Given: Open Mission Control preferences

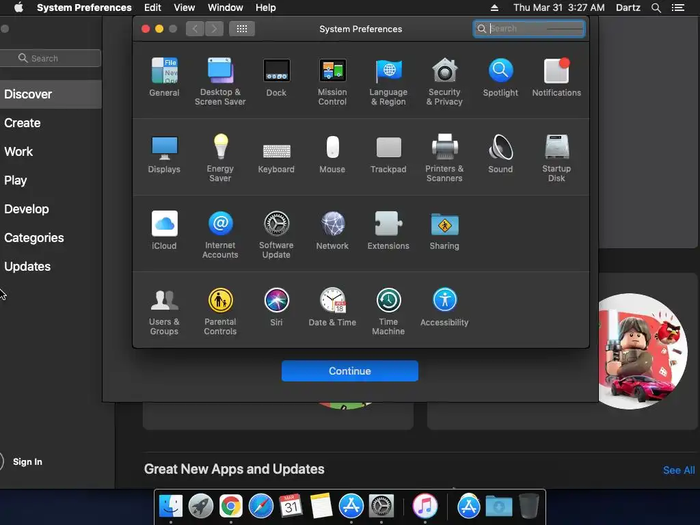Looking at the screenshot, I should click(x=332, y=81).
